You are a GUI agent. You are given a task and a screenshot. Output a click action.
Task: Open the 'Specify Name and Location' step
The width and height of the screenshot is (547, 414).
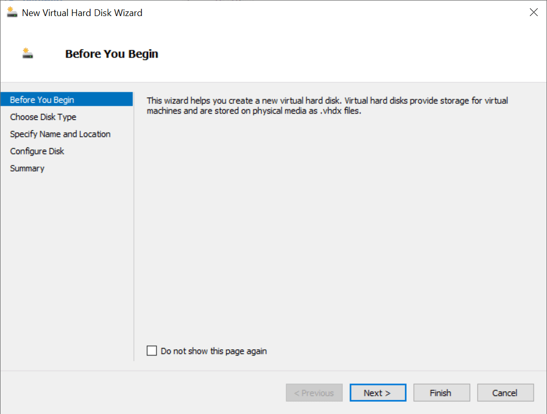[x=60, y=134]
